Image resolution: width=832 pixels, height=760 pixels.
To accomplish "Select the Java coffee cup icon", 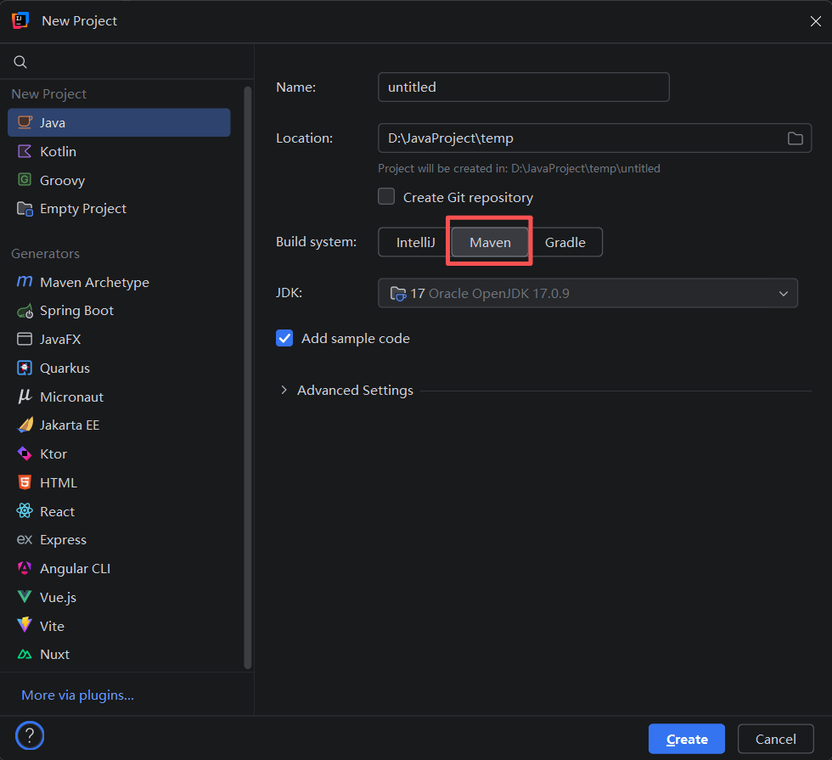I will 25,122.
